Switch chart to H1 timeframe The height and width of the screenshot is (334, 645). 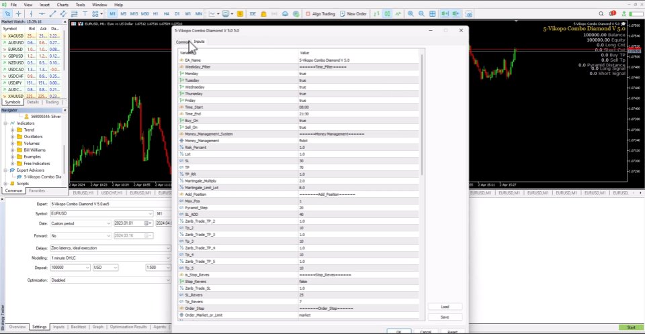point(155,13)
